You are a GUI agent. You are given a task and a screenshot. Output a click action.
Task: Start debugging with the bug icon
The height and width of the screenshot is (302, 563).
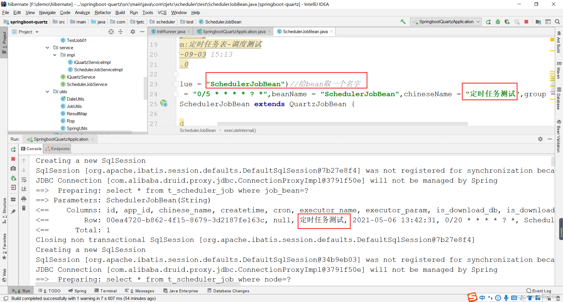tap(498, 22)
